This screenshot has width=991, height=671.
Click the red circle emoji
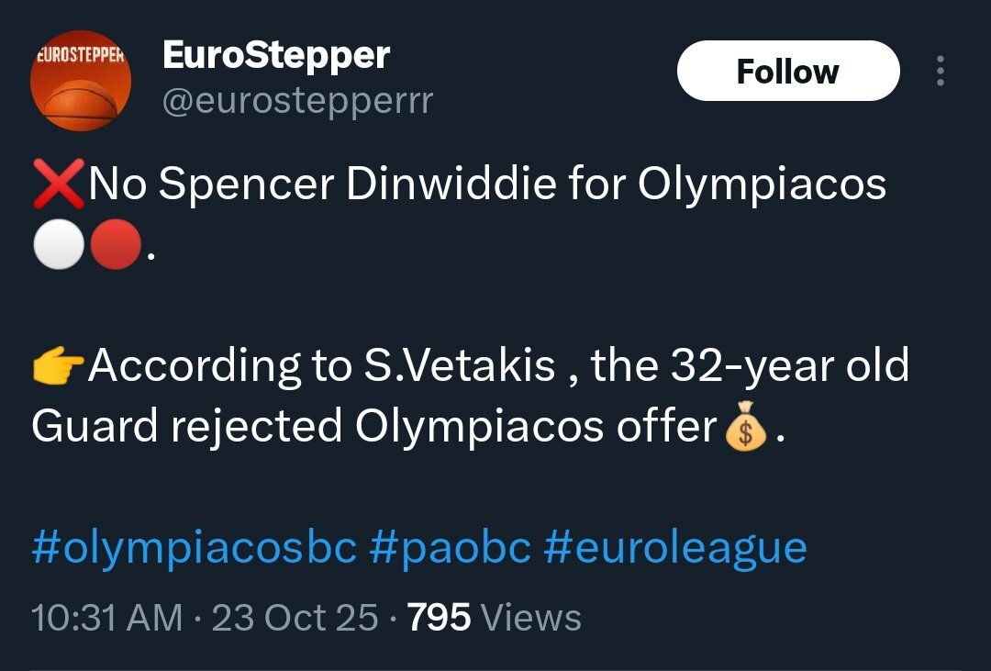[115, 245]
